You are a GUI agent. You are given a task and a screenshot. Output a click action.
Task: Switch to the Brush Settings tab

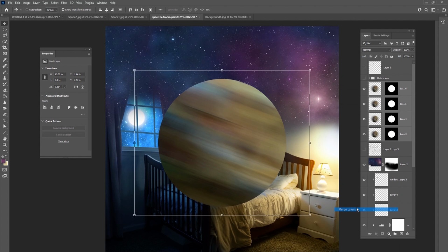point(381,35)
